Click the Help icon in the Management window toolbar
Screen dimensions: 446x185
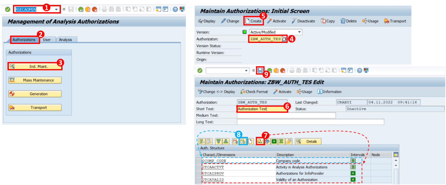tap(175, 9)
